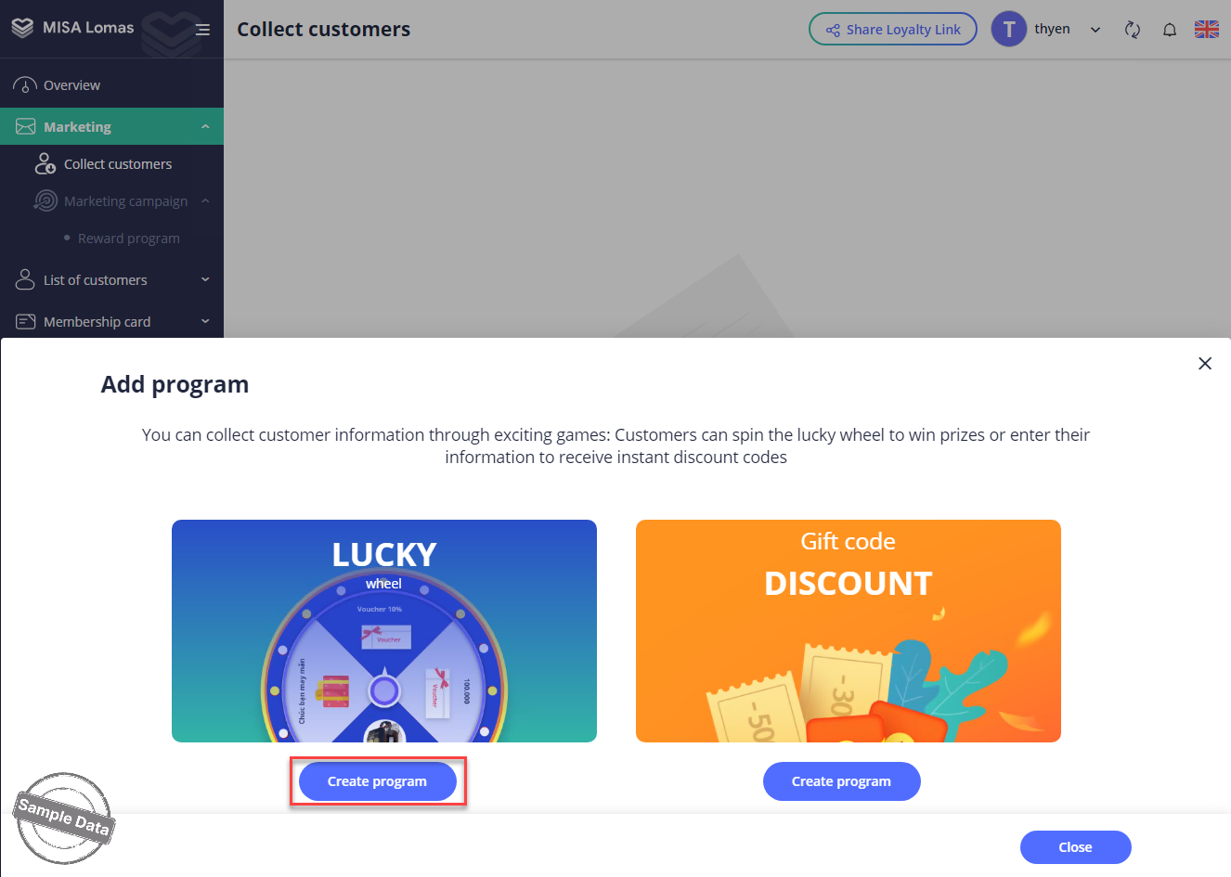Click the sync refresh icon in header
The image size is (1231, 877).
(1132, 30)
